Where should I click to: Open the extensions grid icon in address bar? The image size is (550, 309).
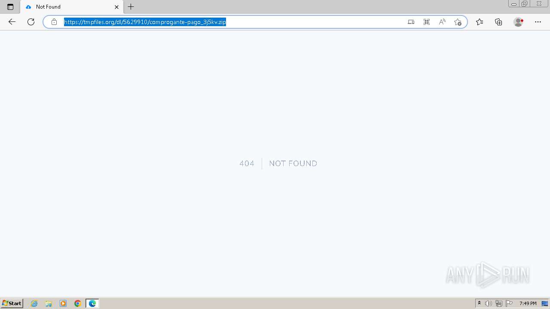427,22
